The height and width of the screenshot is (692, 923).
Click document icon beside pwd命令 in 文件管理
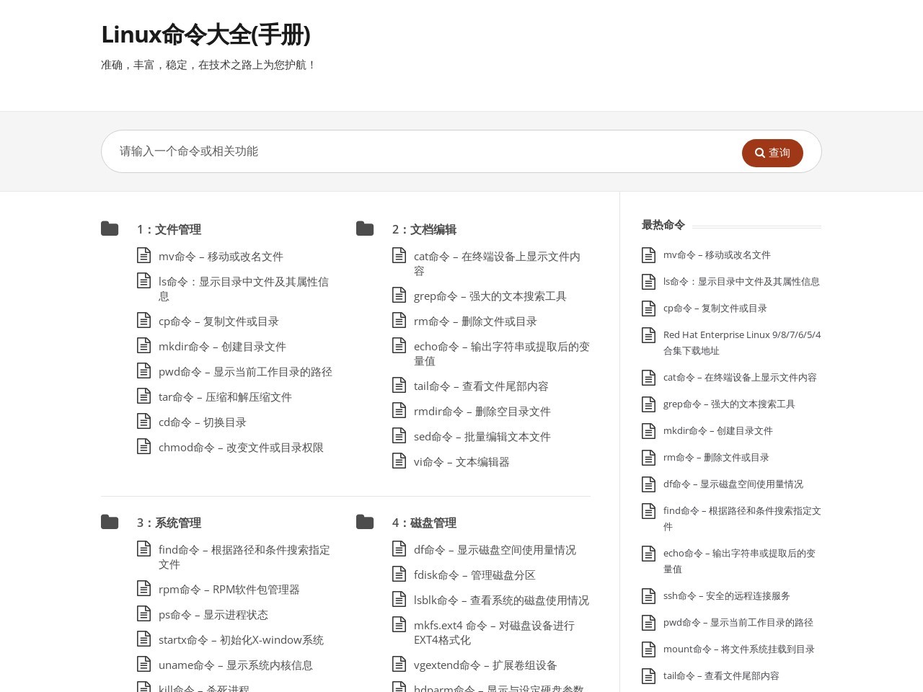143,371
